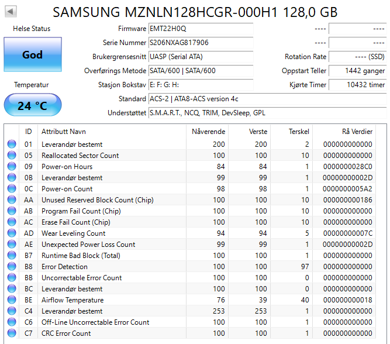Viewport: 390px width, 344px height.
Task: Click the previous disk arrow button
Action: point(11,11)
